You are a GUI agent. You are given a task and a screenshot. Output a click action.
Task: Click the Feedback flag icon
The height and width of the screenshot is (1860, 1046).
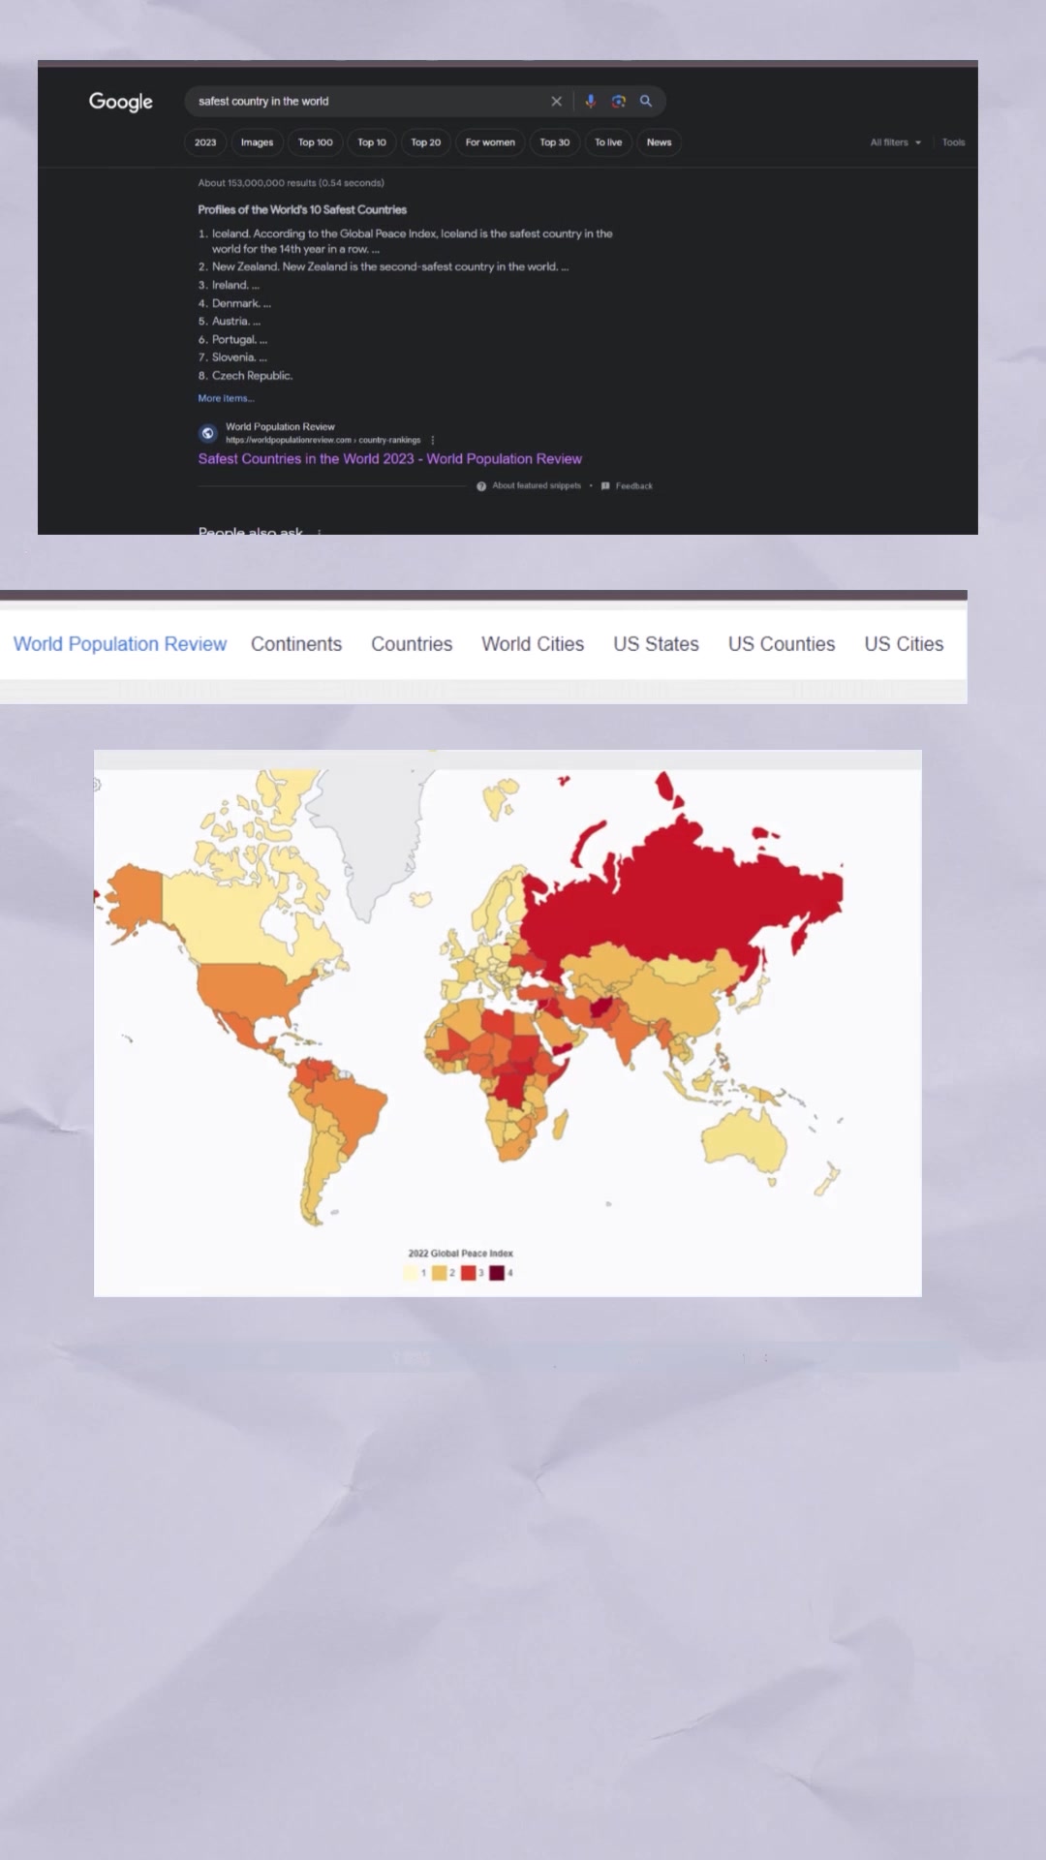pos(605,486)
